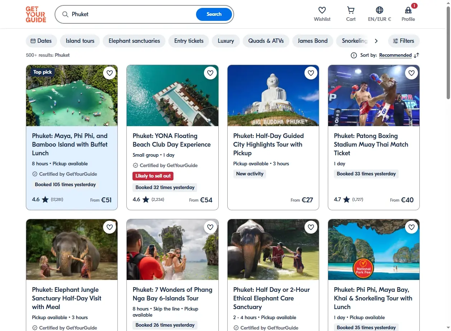Select the Island tours filter chip
451x331 pixels.
(x=80, y=41)
